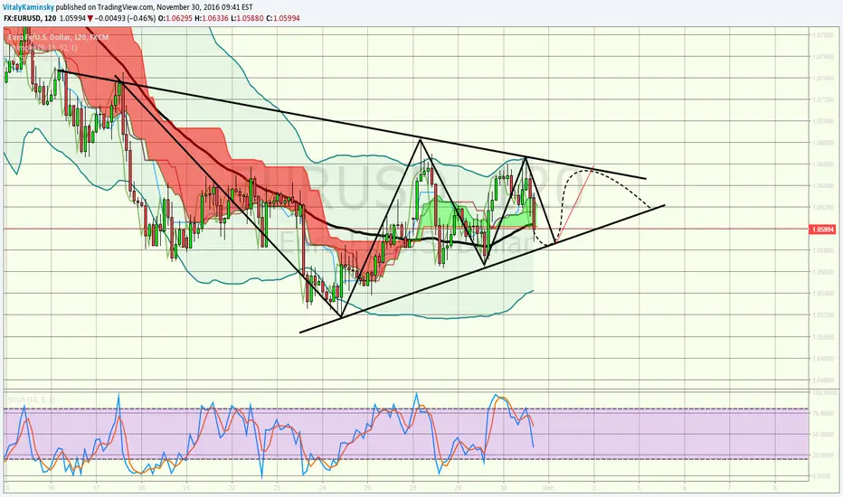
Task: Click the 30 date label on the time axis
Action: [503, 488]
